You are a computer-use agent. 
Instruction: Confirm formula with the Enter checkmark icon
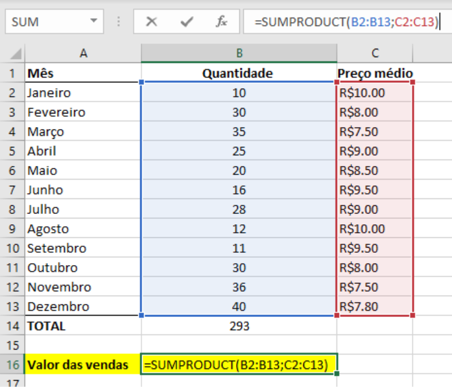187,22
